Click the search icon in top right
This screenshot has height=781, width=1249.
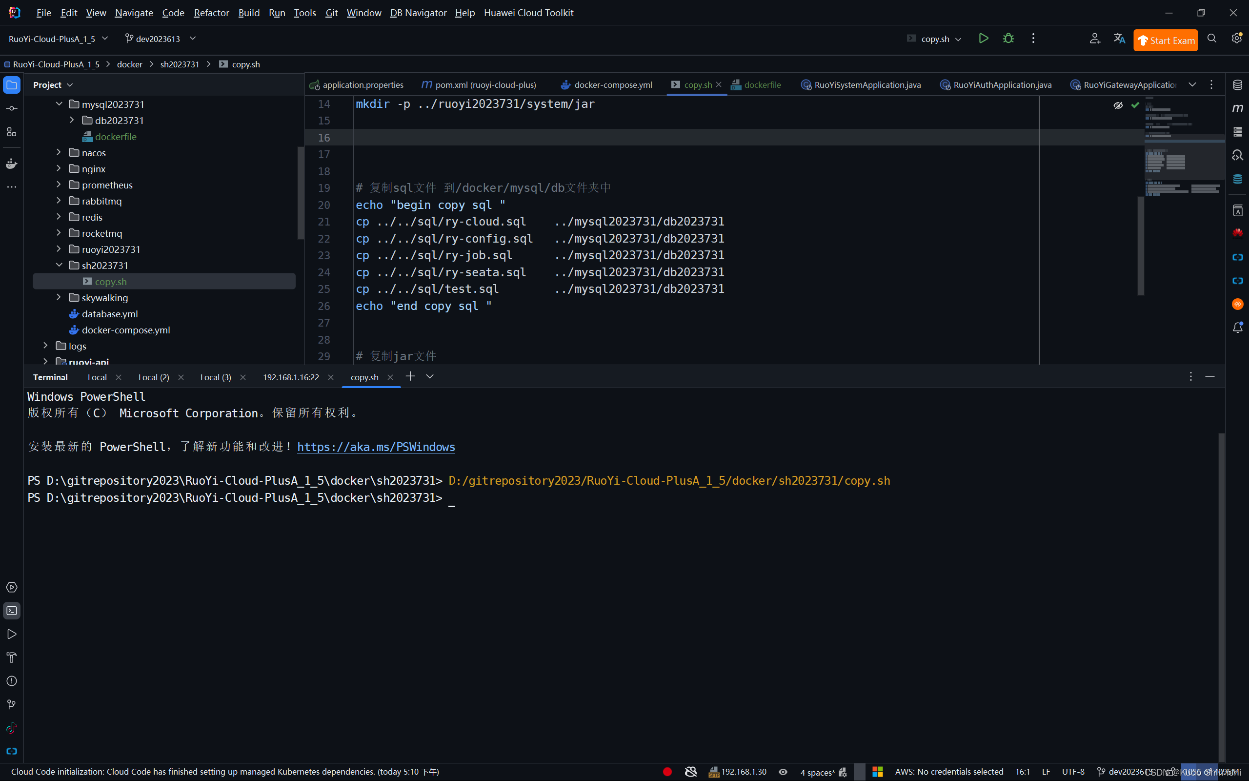click(x=1212, y=38)
